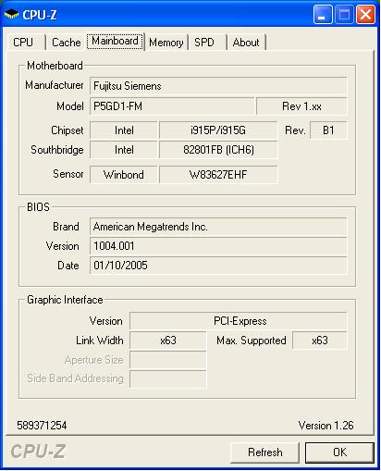This screenshot has height=471, width=381.
Task: Click the CPU-Z chip icon in title bar
Action: coord(12,14)
